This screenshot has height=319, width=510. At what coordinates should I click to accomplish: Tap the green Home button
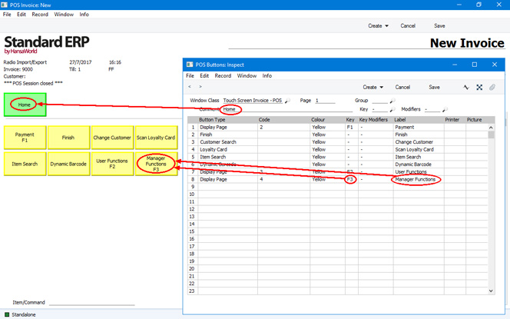click(x=25, y=105)
